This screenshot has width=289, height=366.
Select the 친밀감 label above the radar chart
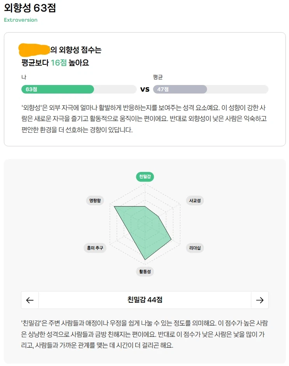pyautogui.click(x=144, y=177)
